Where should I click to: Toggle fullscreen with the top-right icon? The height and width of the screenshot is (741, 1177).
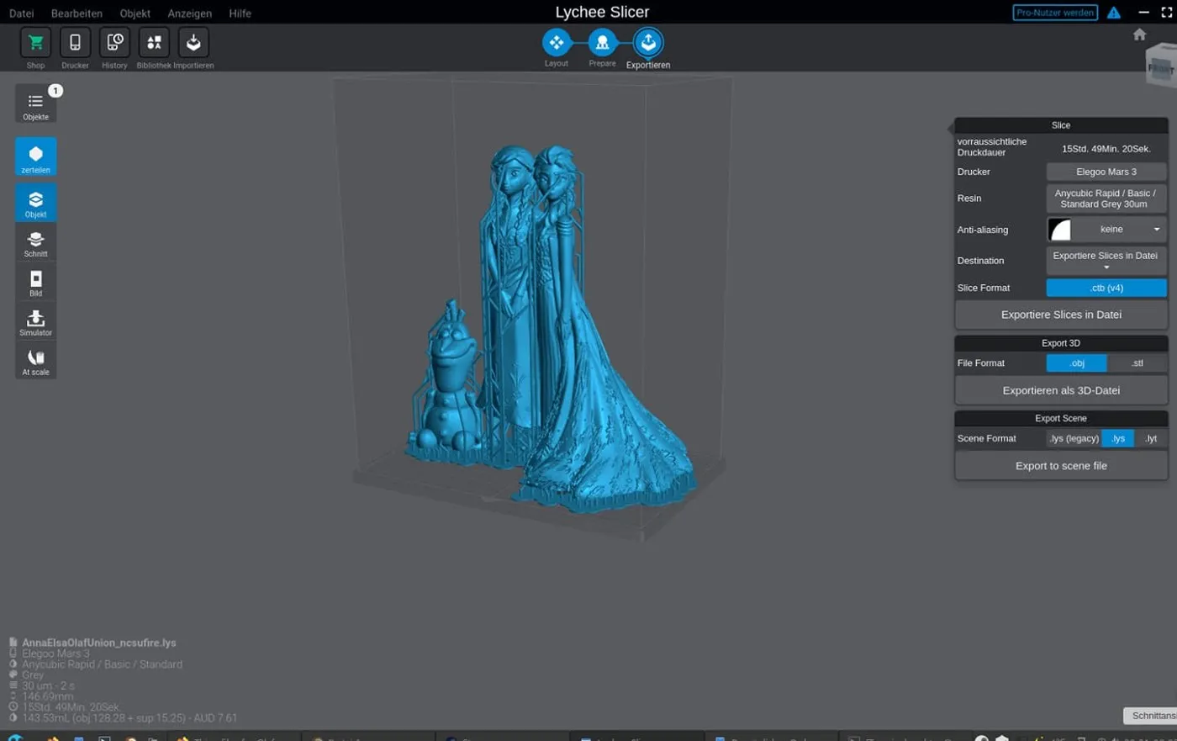(x=1166, y=13)
